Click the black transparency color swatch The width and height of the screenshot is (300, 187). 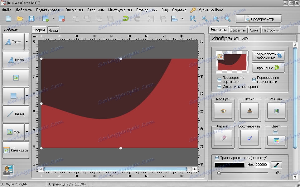click(230, 165)
